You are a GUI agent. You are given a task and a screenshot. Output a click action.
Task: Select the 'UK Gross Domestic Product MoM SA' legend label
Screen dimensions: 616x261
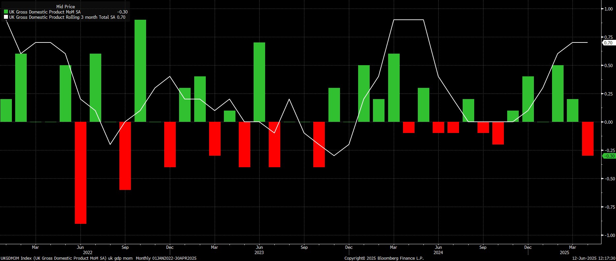pos(45,12)
